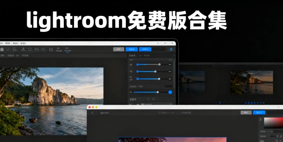Open the dropdown arrow under the slider panel
283x142 pixels.
(144, 99)
